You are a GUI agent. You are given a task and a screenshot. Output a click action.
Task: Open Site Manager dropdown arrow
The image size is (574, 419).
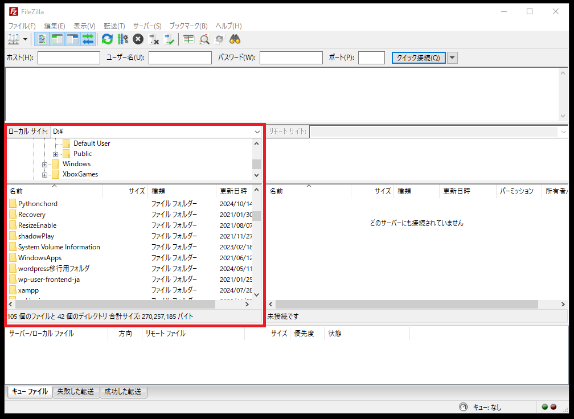coord(26,39)
